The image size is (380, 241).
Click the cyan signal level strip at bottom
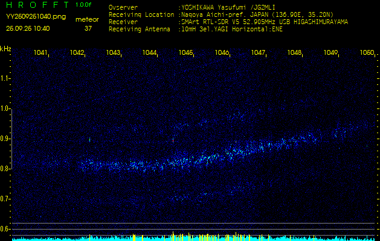point(193,238)
